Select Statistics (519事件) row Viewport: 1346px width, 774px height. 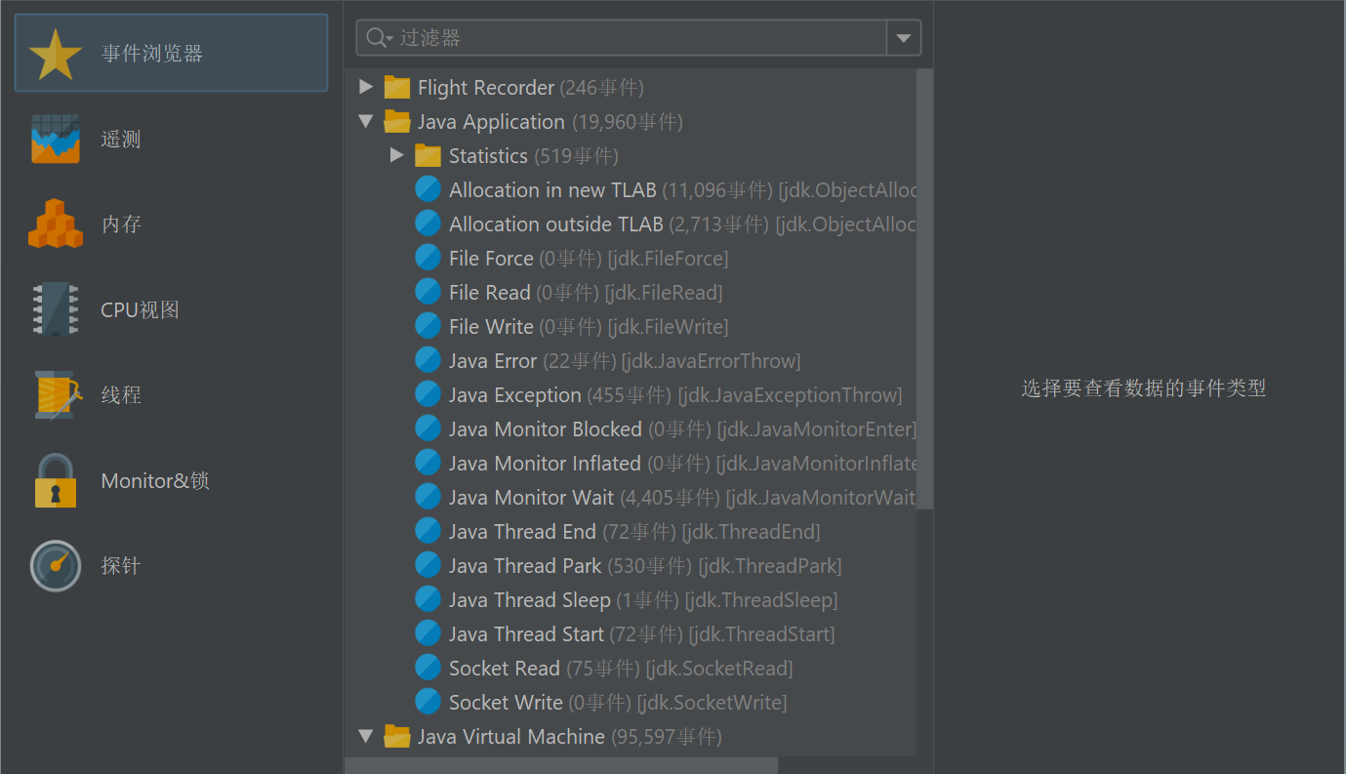pyautogui.click(x=631, y=155)
